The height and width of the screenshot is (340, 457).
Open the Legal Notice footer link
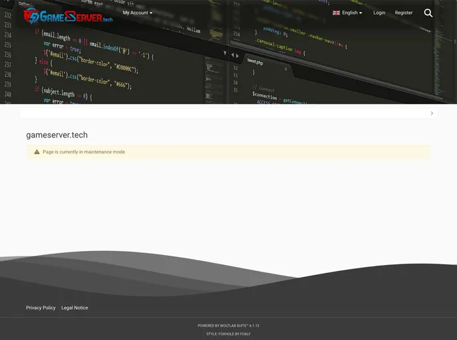[x=74, y=307]
